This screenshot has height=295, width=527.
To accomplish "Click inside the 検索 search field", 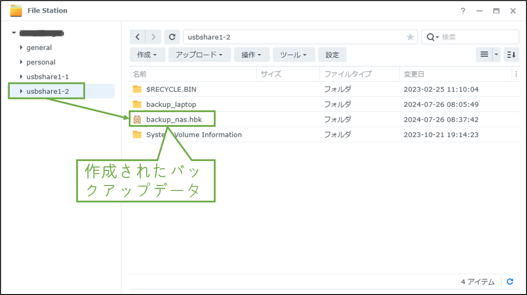I will coord(472,37).
